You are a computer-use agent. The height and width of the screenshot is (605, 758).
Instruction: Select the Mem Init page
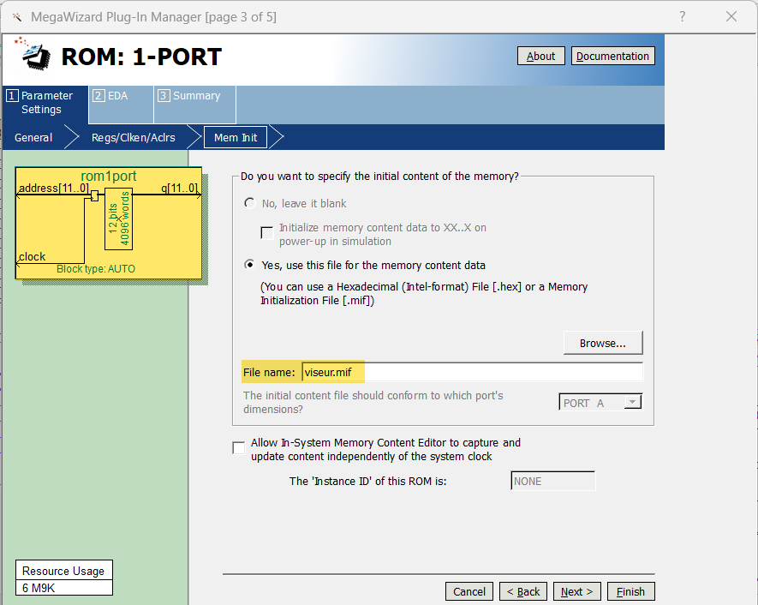coord(236,138)
